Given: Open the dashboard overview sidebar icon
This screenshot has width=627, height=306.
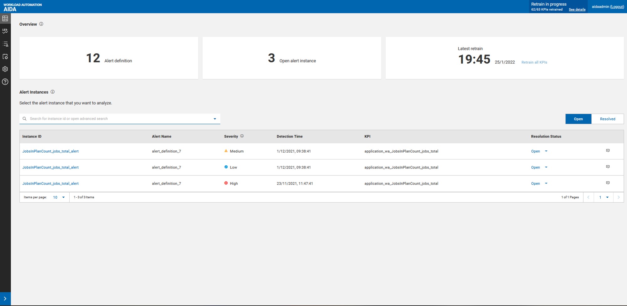Looking at the screenshot, I should point(5,18).
